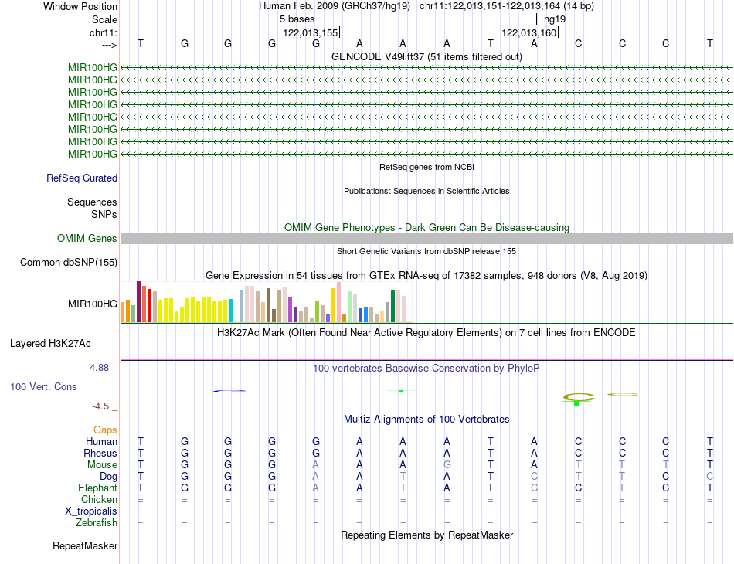
Task: Click 'Short Genetic Variants from dbSNP release 155'
Action: tap(426, 251)
